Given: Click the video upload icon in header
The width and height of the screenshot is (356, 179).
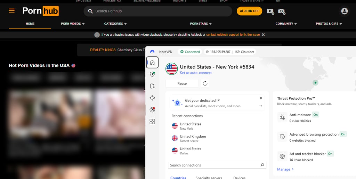Looking at the screenshot, I should [x=270, y=11].
